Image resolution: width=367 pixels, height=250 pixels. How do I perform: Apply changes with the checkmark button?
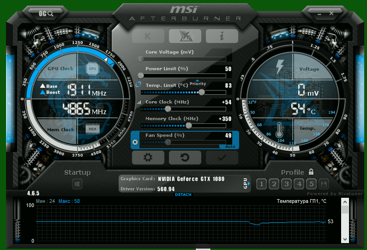tap(222, 158)
